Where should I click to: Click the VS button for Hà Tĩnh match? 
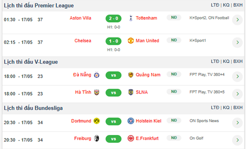click(x=113, y=93)
